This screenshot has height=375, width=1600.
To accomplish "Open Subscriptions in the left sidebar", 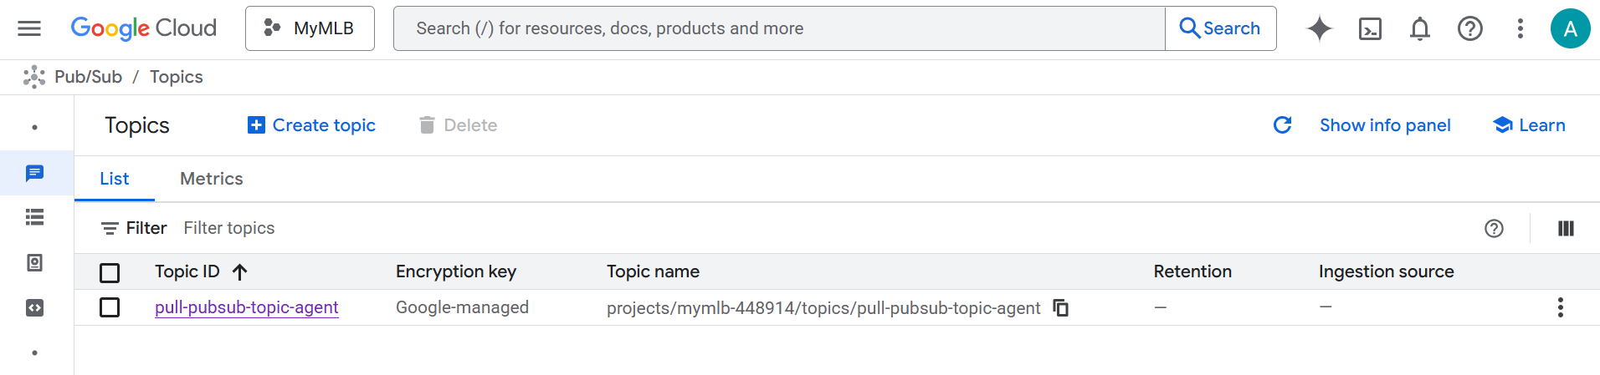I will pos(34,218).
